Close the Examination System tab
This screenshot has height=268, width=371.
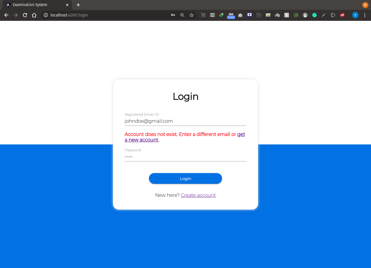click(67, 5)
